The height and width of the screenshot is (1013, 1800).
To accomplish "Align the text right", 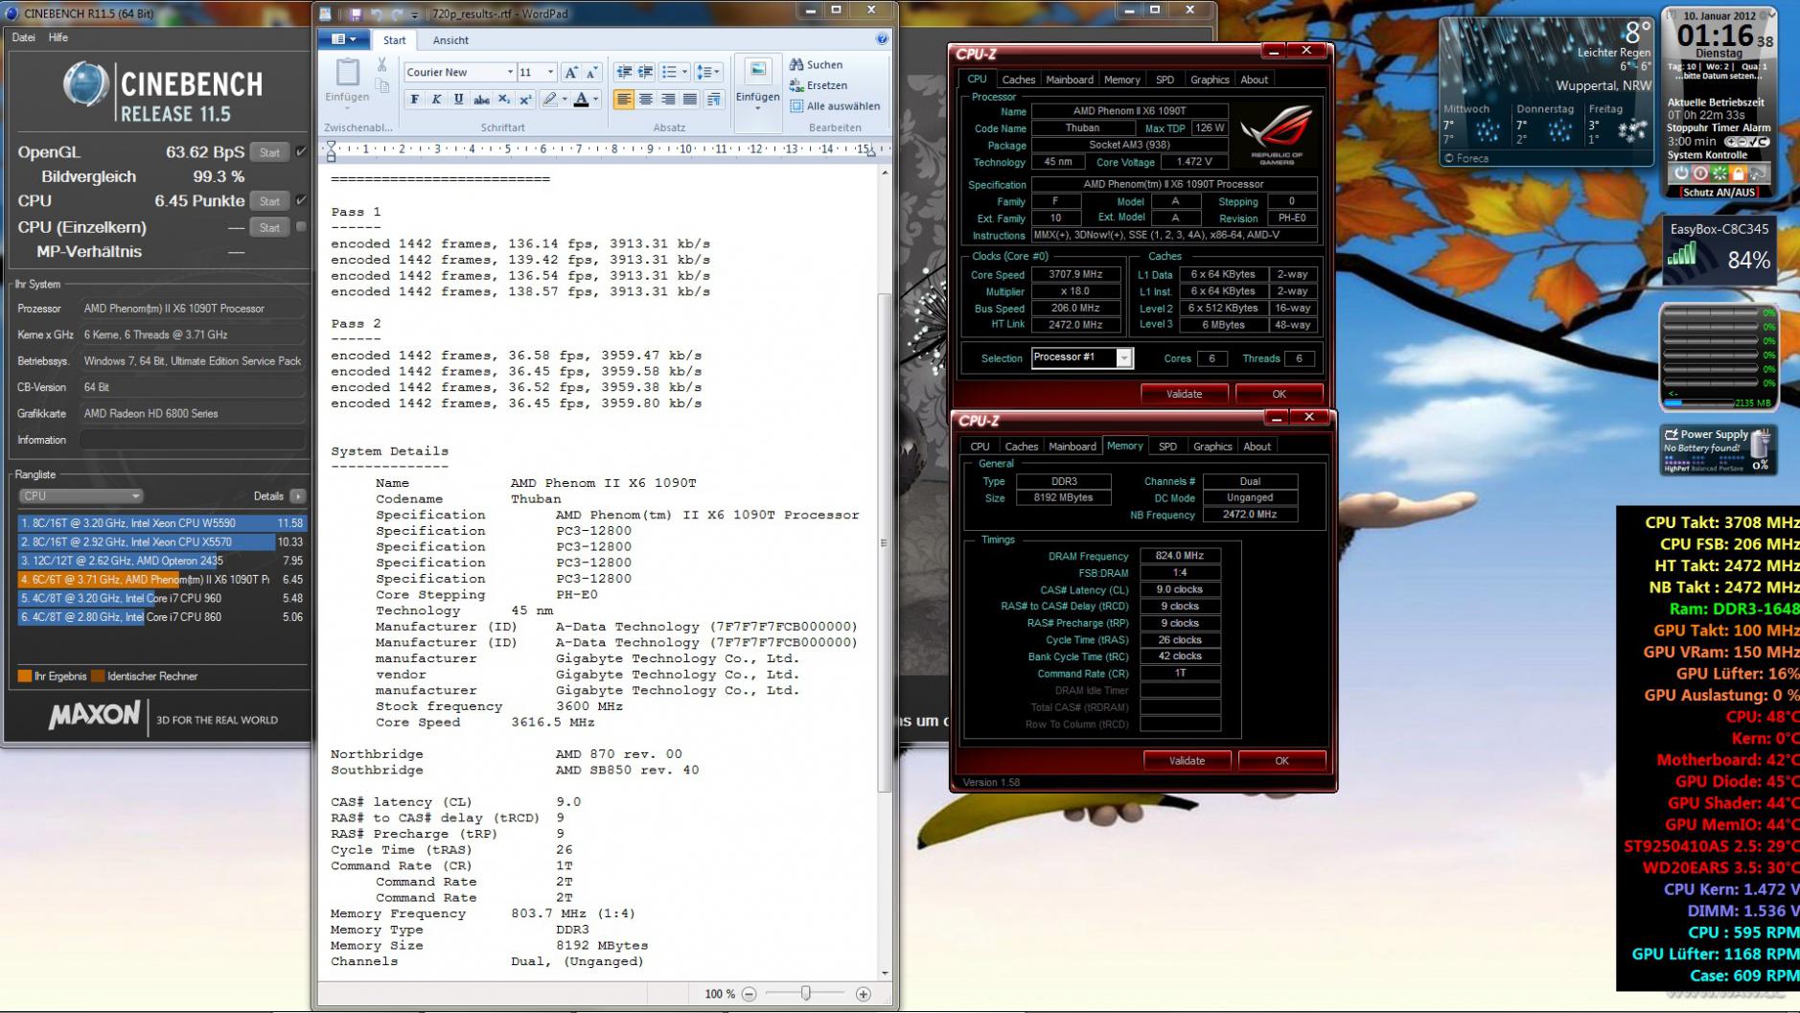I will [668, 100].
